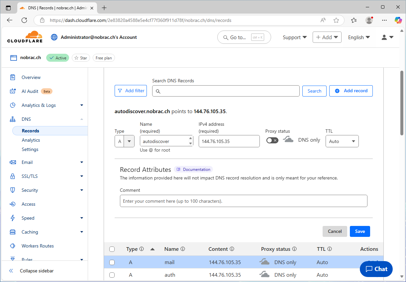Click the Edge profile avatar icon
This screenshot has width=406, height=282.
(x=369, y=20)
